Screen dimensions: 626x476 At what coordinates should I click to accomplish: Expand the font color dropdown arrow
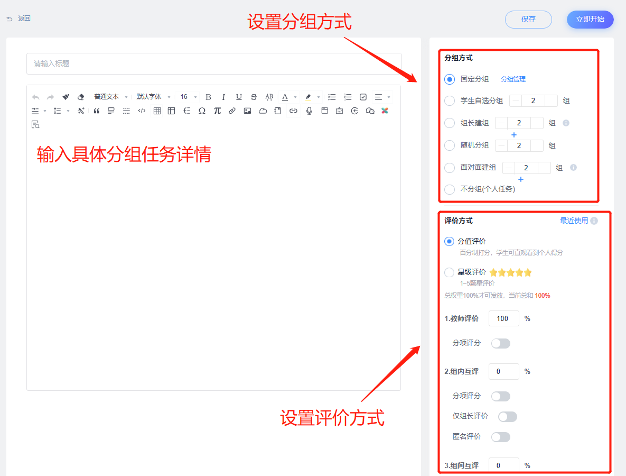[x=295, y=97]
